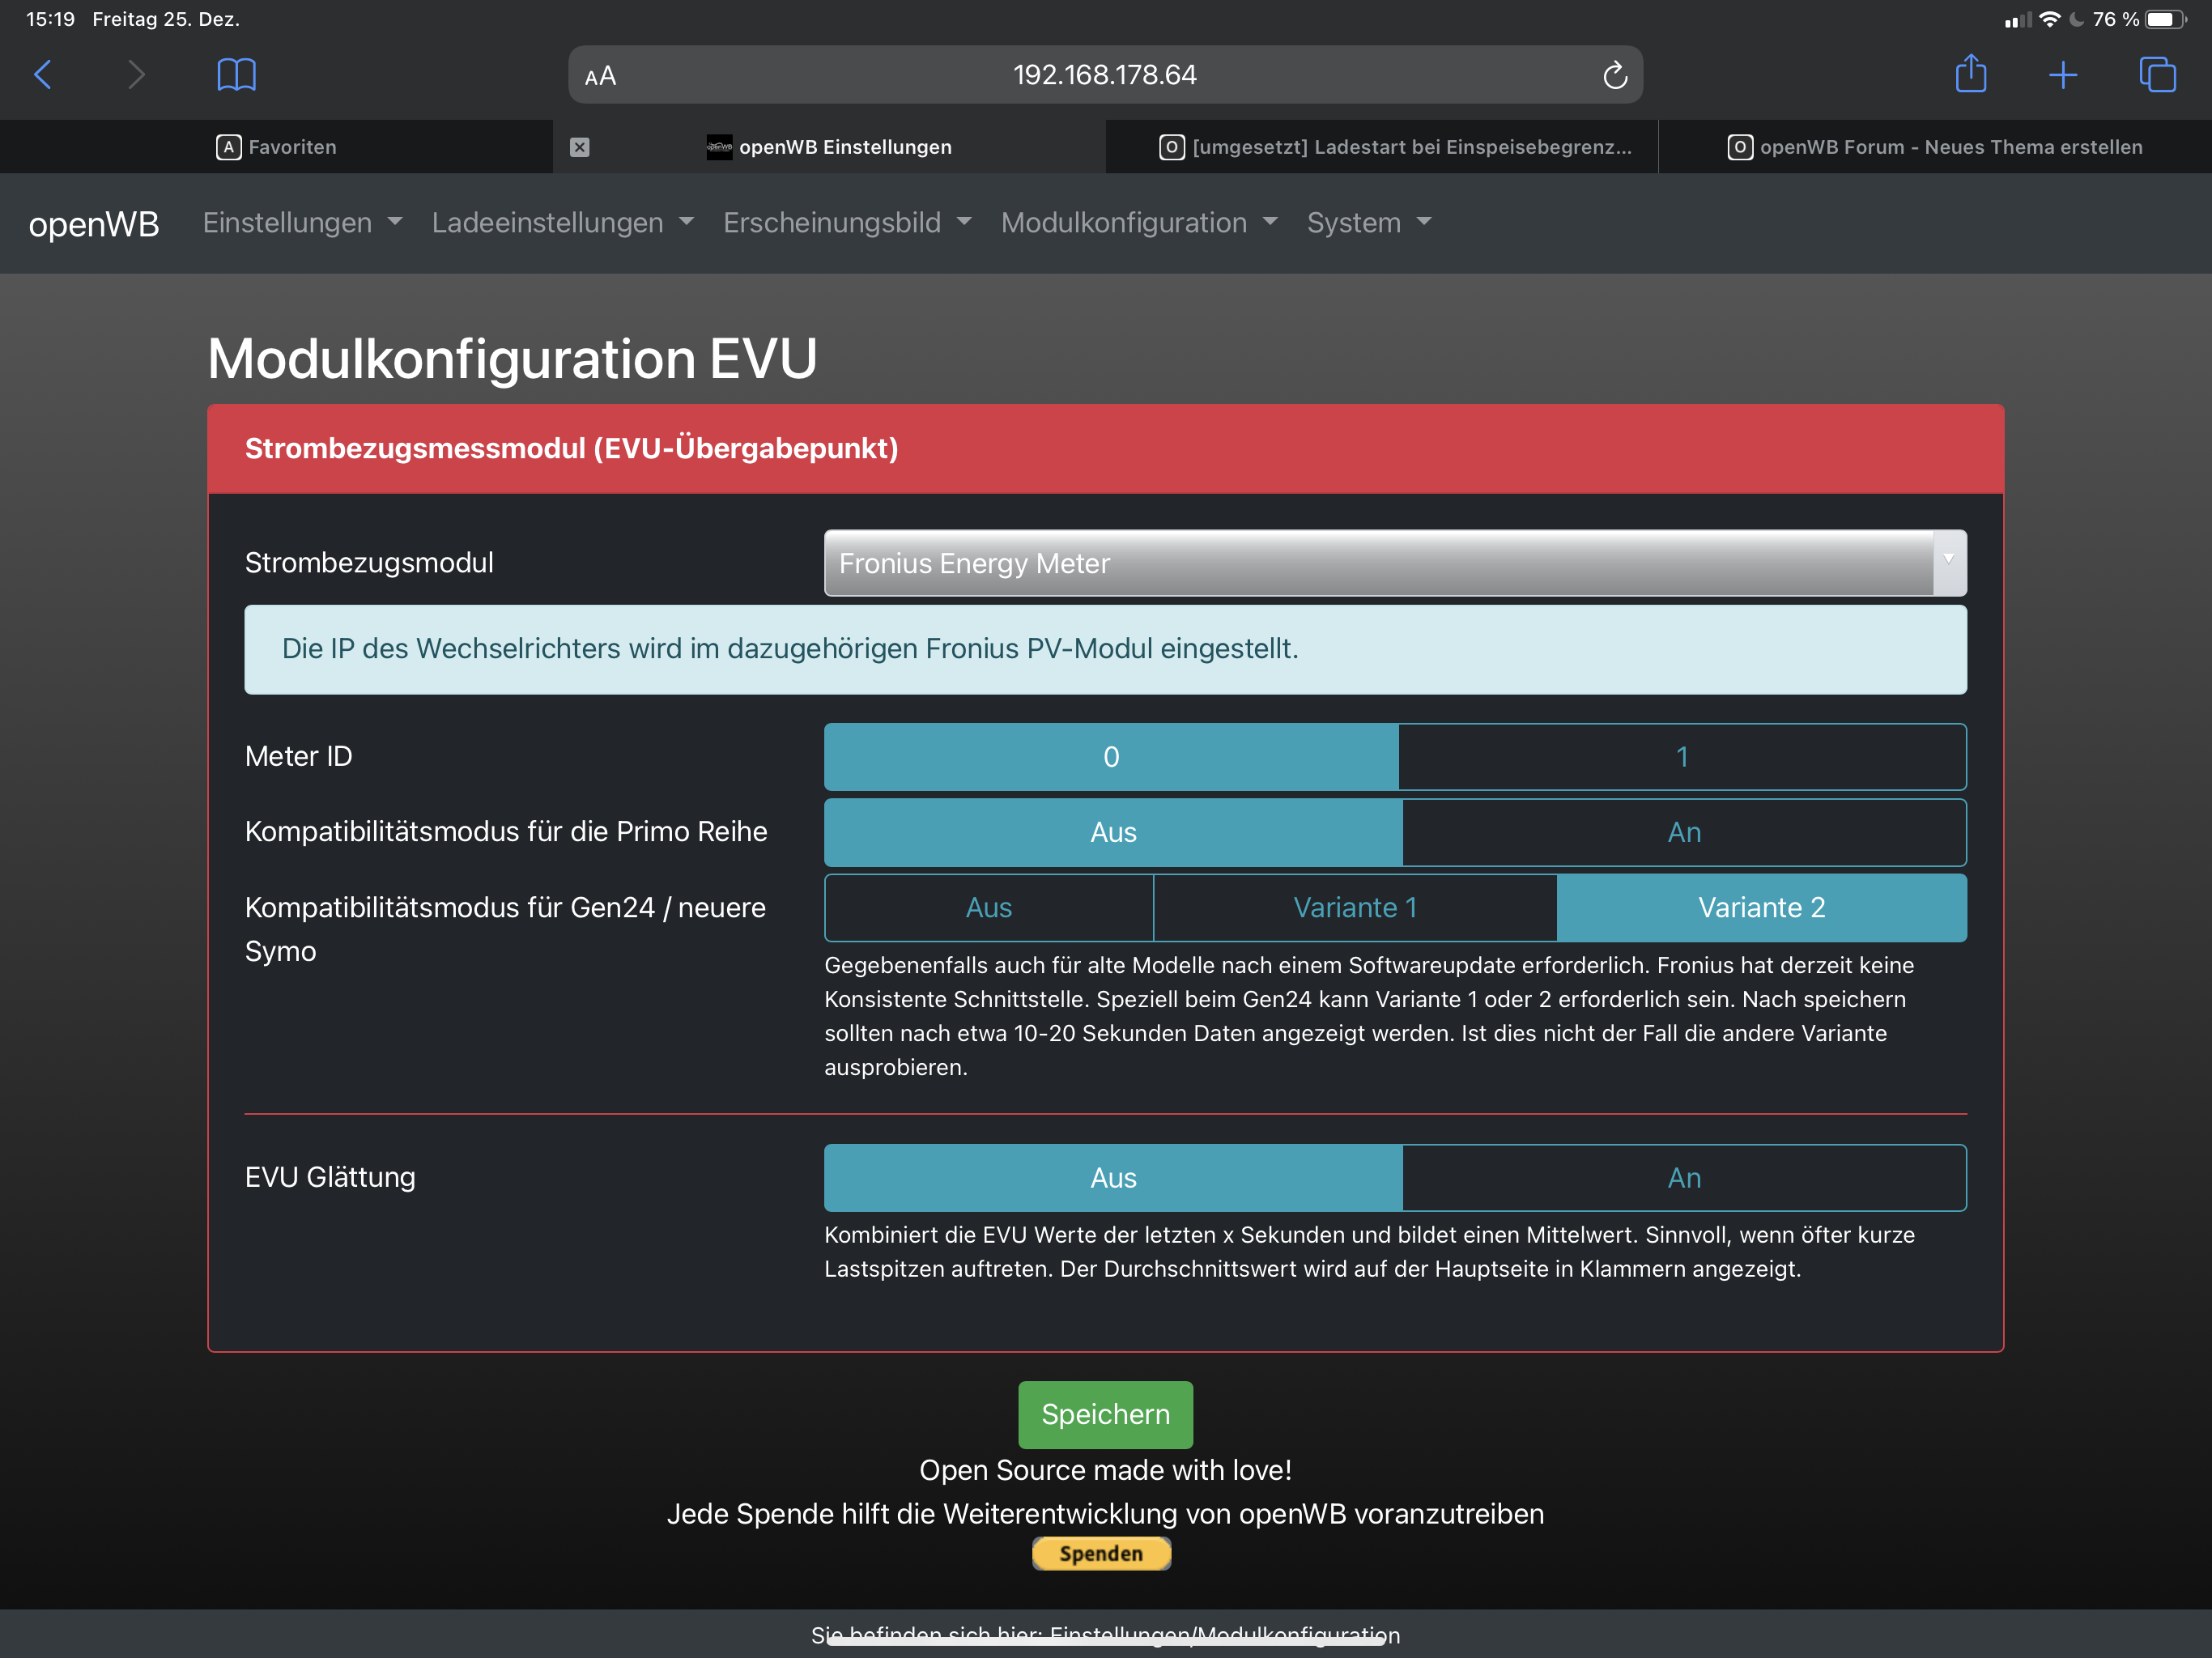
Task: Open the Strombezugsmodul dropdown
Action: click(x=1394, y=563)
